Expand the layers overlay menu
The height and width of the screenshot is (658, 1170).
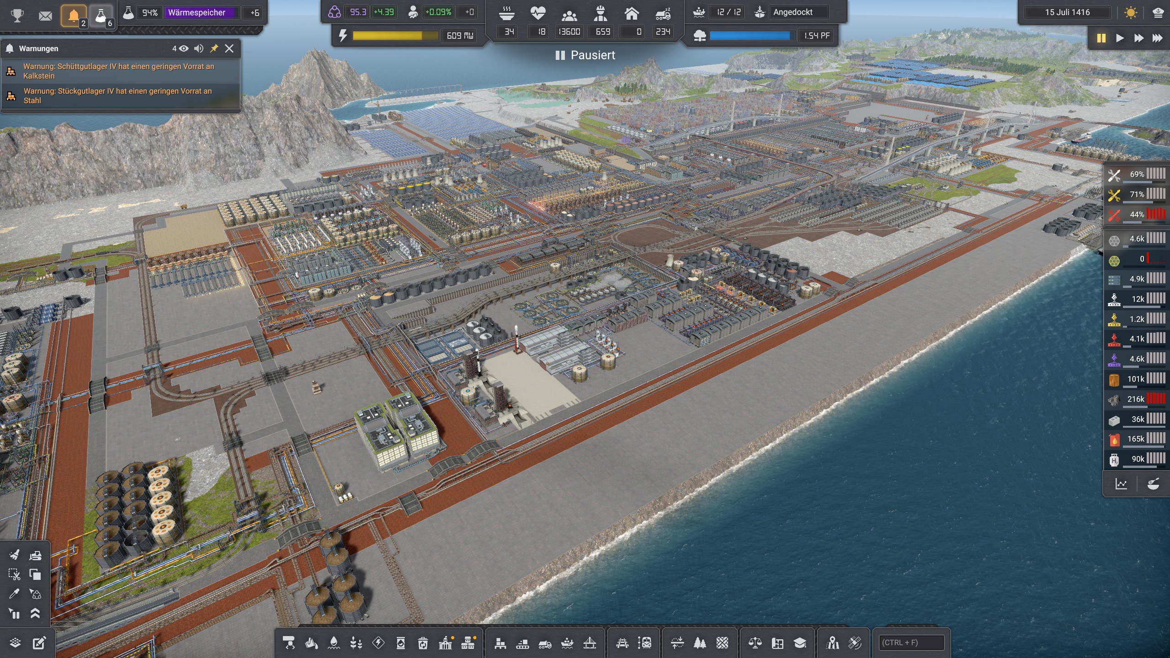tap(15, 643)
